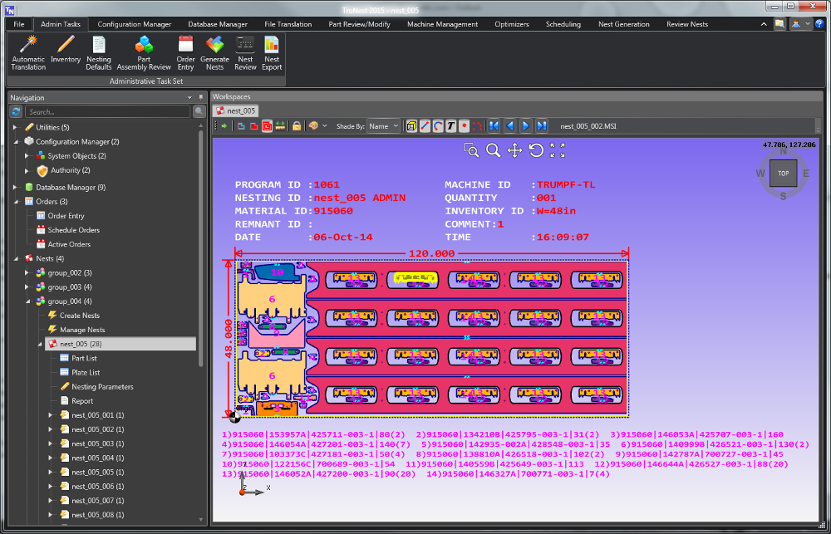Switch to the Machine Management menu
831x534 pixels.
click(x=442, y=24)
